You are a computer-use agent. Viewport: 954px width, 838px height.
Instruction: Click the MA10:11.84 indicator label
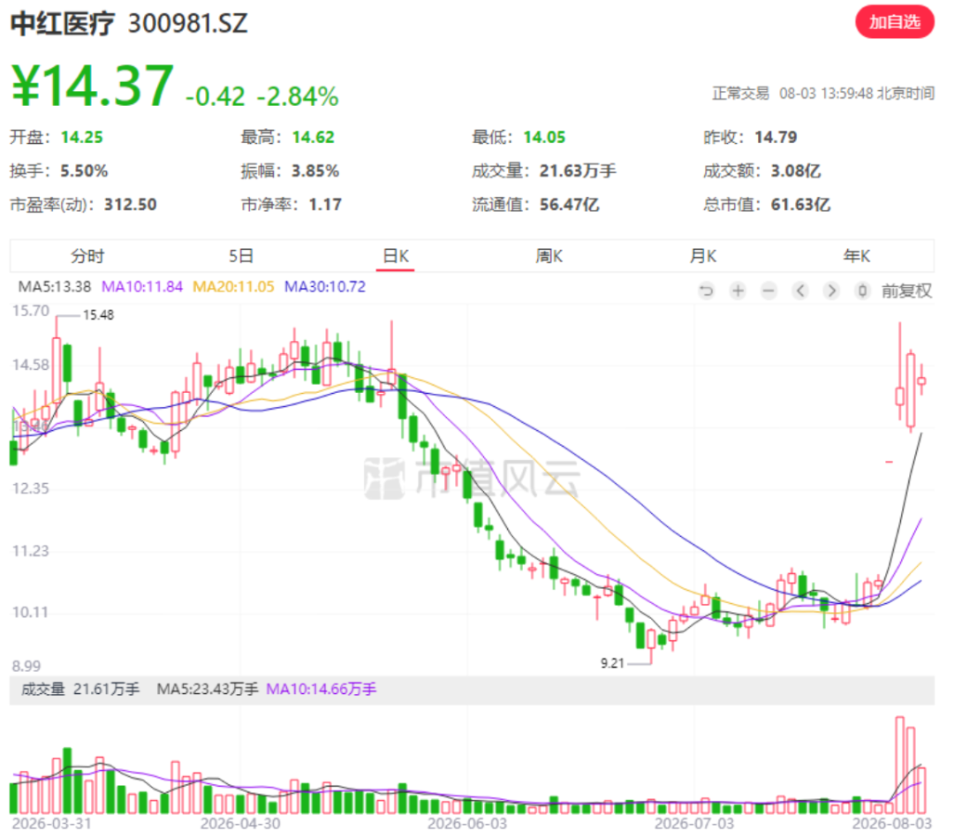[141, 286]
